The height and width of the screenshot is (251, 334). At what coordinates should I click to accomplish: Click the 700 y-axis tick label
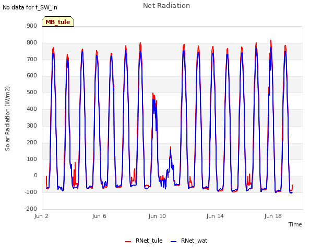32,59
